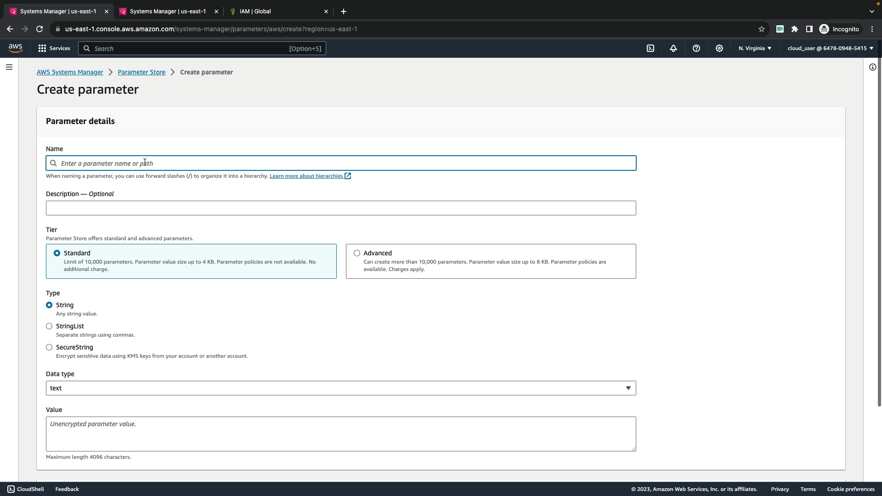
Task: Select the StringList type radio button
Action: 49,326
